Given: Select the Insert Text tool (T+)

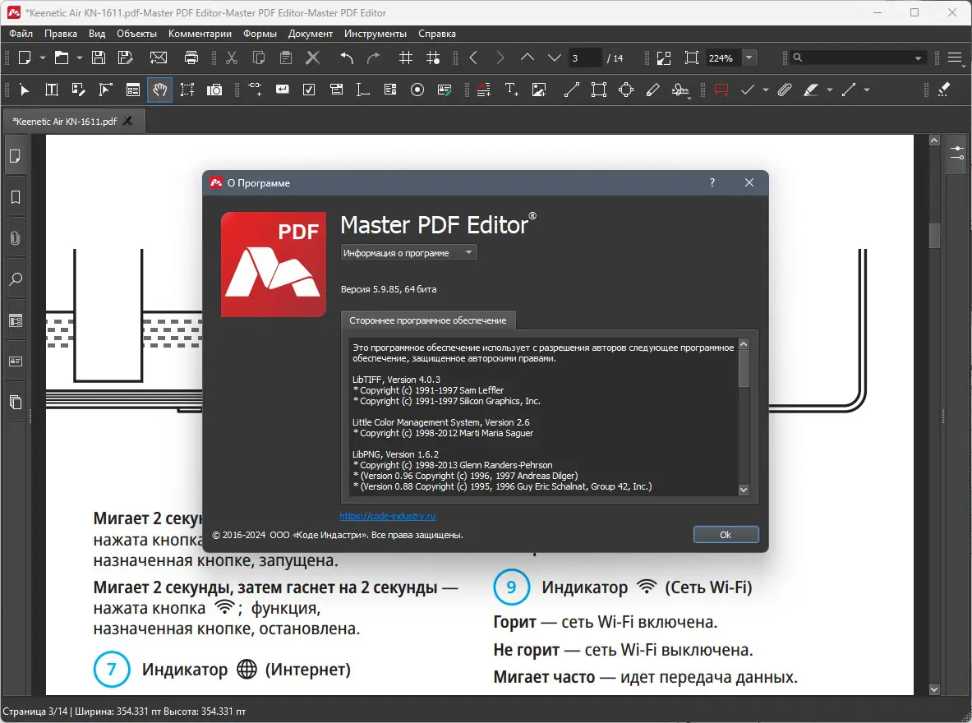Looking at the screenshot, I should click(x=511, y=90).
